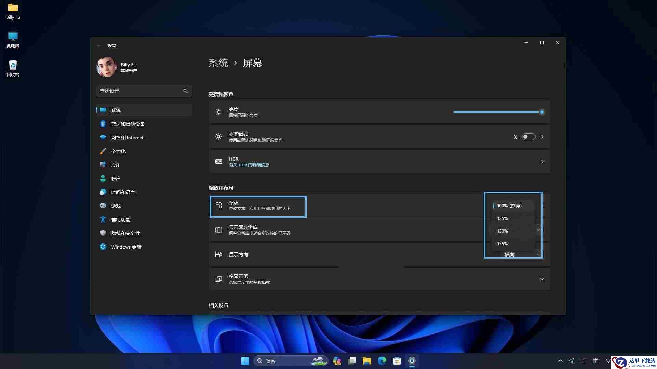Click the 拼 Pinyin IME indicator
This screenshot has height=369, width=657.
click(595, 361)
